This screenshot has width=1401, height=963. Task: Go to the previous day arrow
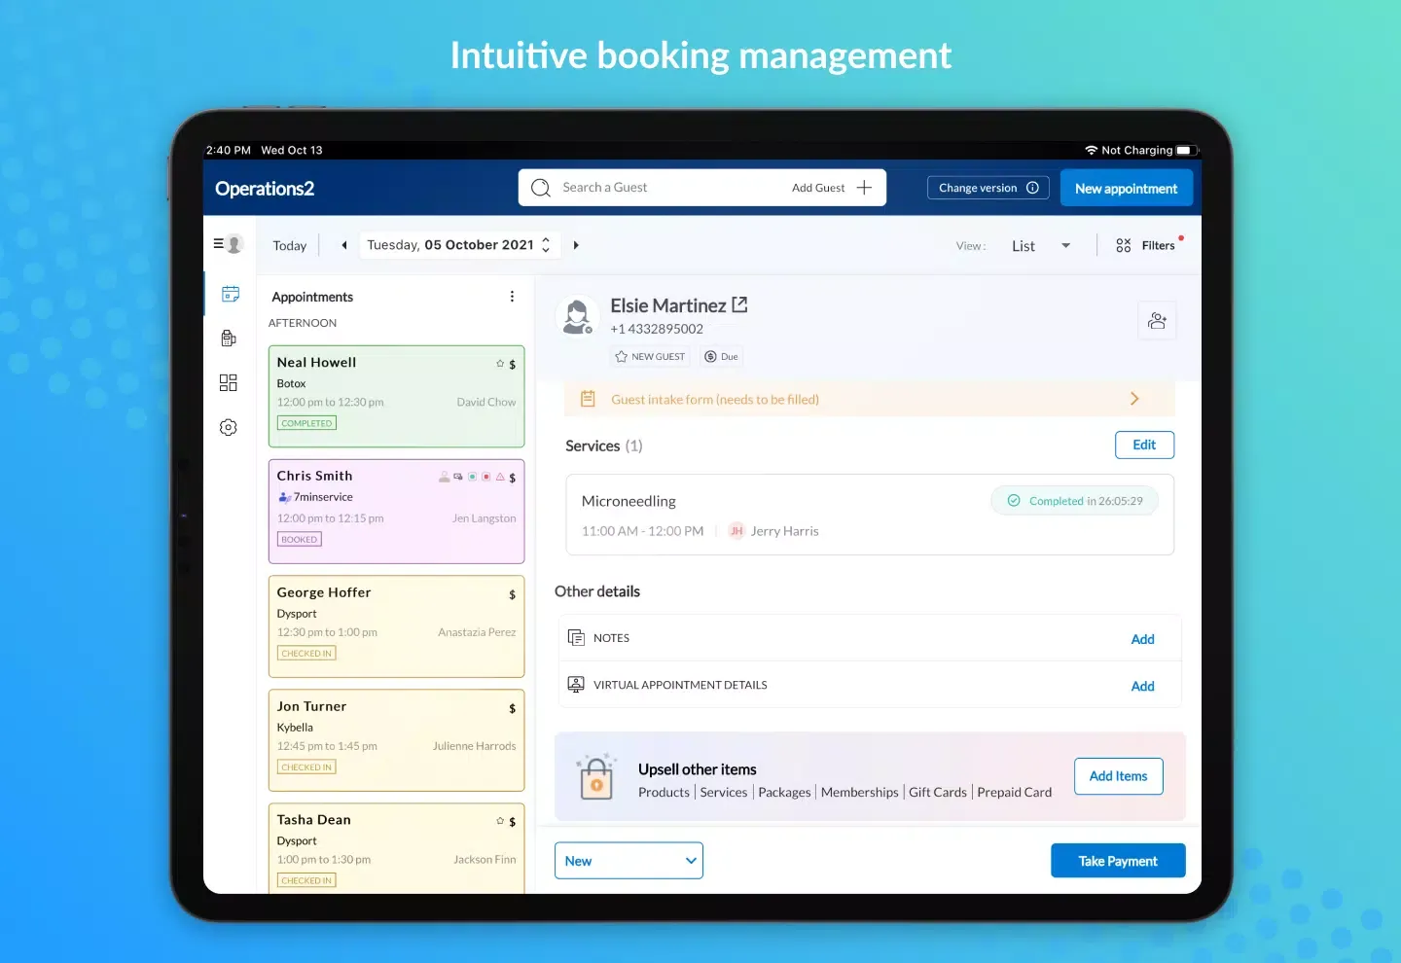click(x=344, y=245)
